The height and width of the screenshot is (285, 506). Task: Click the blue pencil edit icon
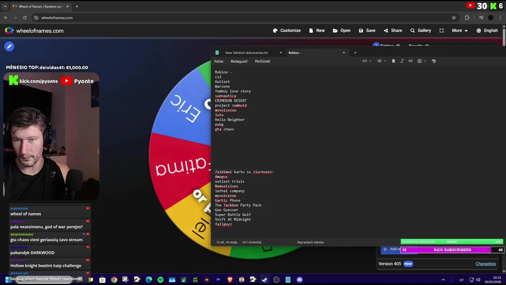coord(9,46)
